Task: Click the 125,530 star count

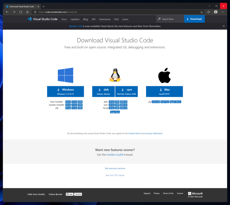Action: pos(78,194)
